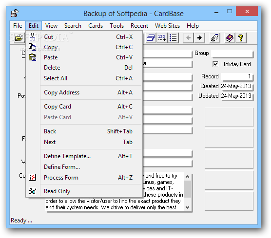Minimize the CardBase window

(216, 12)
